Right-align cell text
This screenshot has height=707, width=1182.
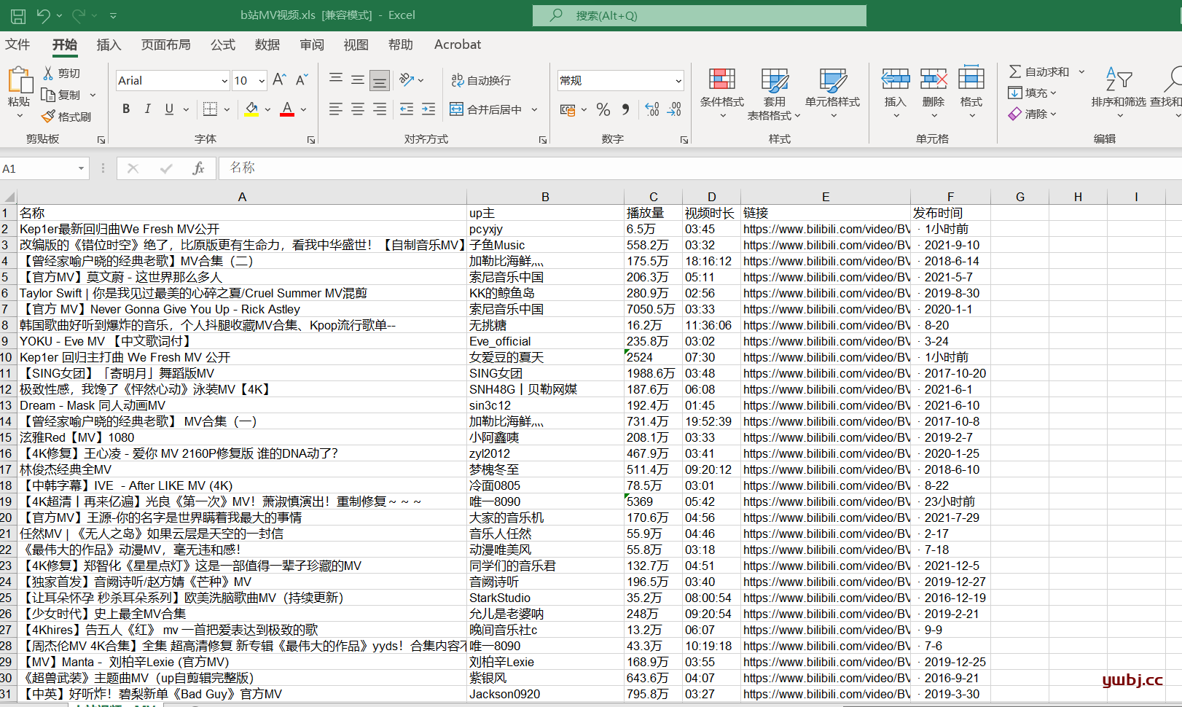pos(380,109)
